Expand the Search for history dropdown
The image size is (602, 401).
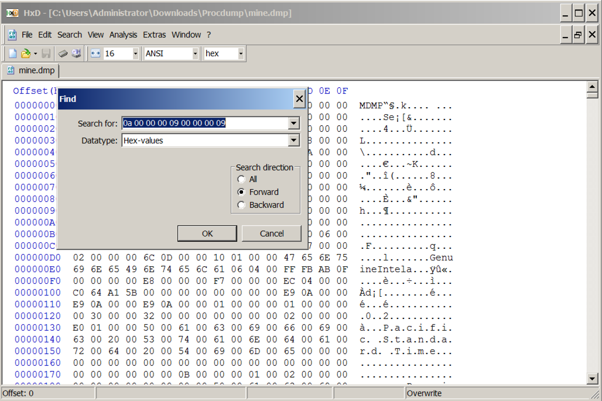(294, 123)
